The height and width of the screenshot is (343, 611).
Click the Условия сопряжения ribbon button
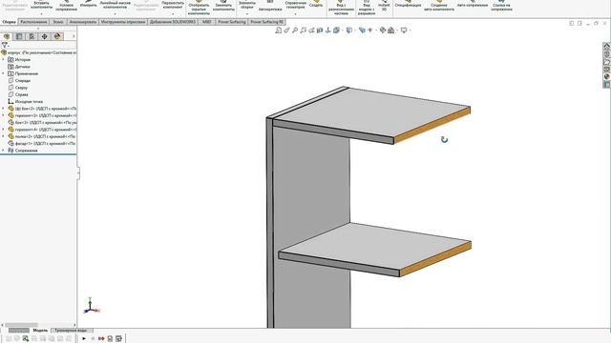click(x=66, y=6)
